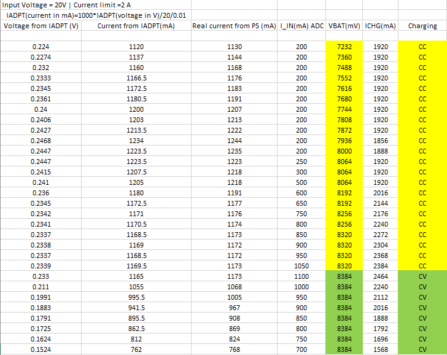447x355 pixels.
Task: Click yellow VBAT cell 7232
Action: [344, 47]
